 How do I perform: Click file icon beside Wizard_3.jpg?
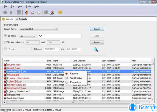coord(5,68)
